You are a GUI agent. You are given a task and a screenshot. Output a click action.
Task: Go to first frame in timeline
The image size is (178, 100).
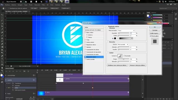point(6,71)
